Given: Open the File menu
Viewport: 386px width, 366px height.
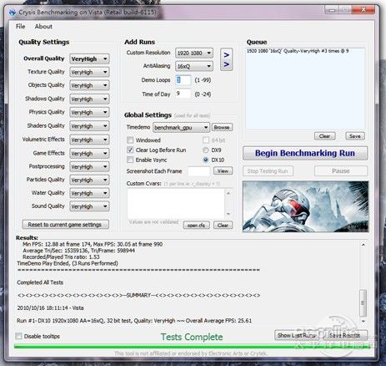Looking at the screenshot, I should click(21, 27).
